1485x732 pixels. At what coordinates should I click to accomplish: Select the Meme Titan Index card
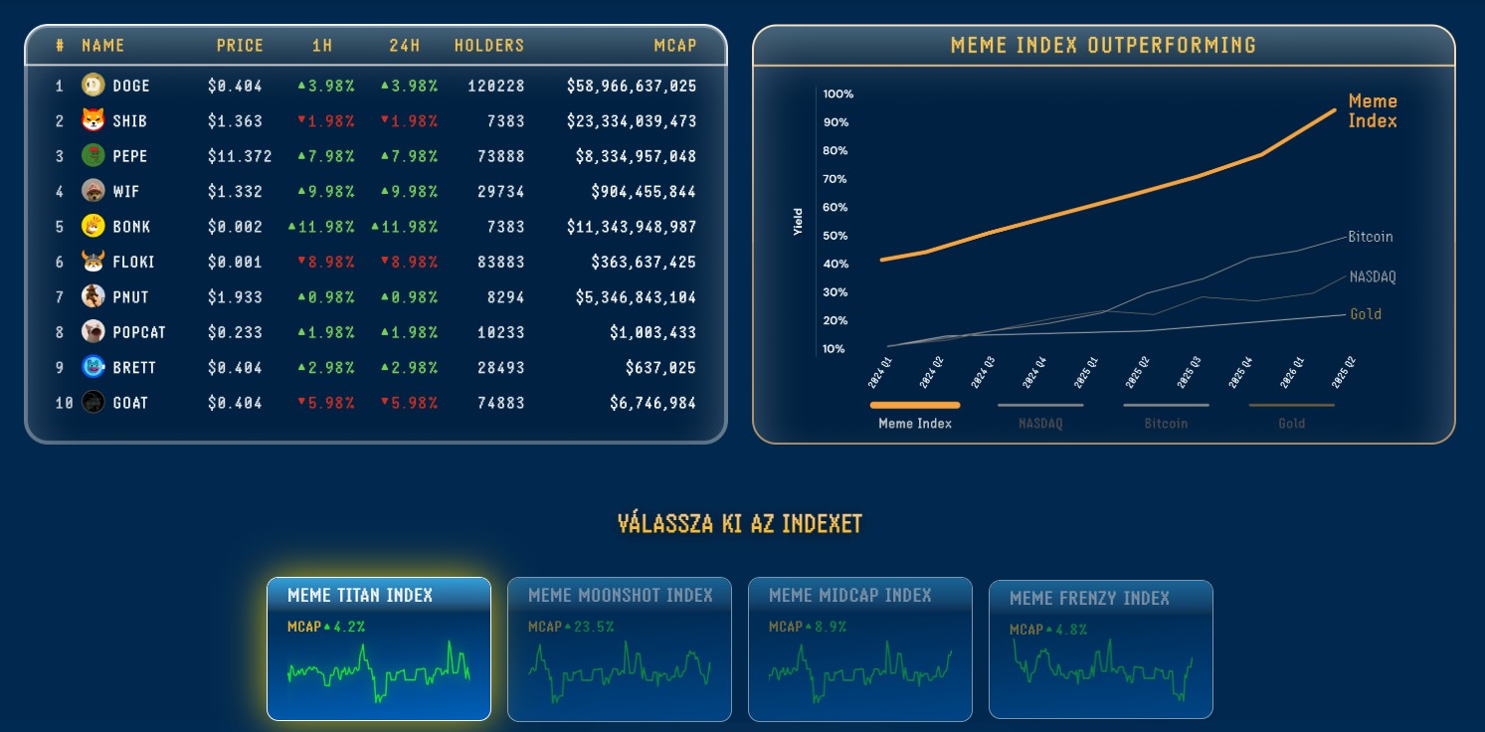pos(379,648)
